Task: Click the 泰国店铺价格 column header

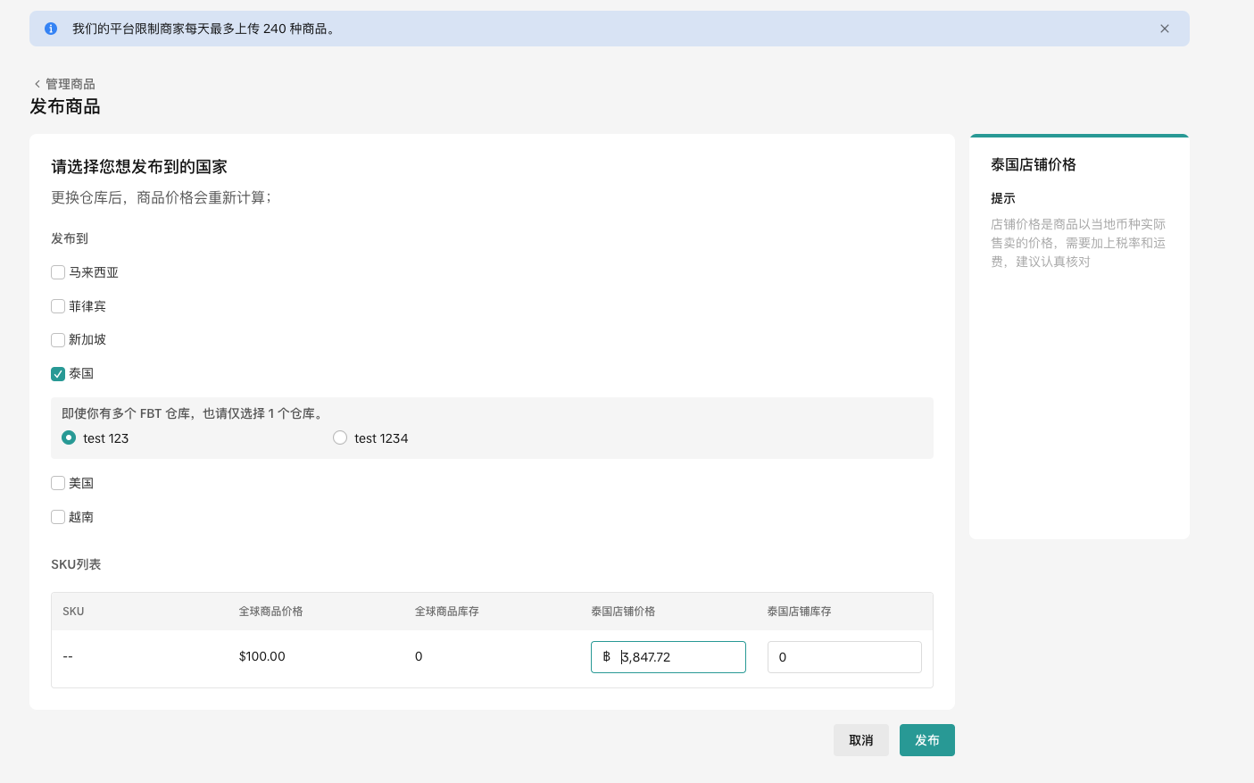Action: click(623, 612)
